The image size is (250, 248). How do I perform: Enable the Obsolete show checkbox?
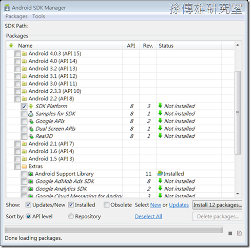[x=106, y=204]
